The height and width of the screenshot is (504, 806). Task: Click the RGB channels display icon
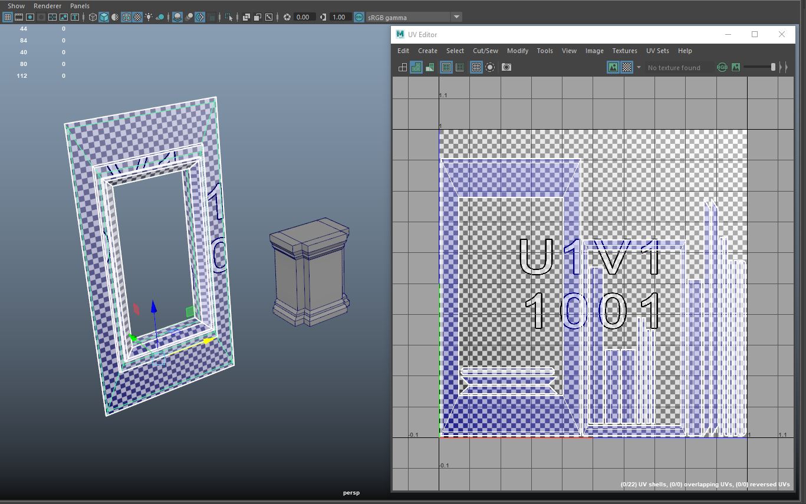(x=722, y=67)
